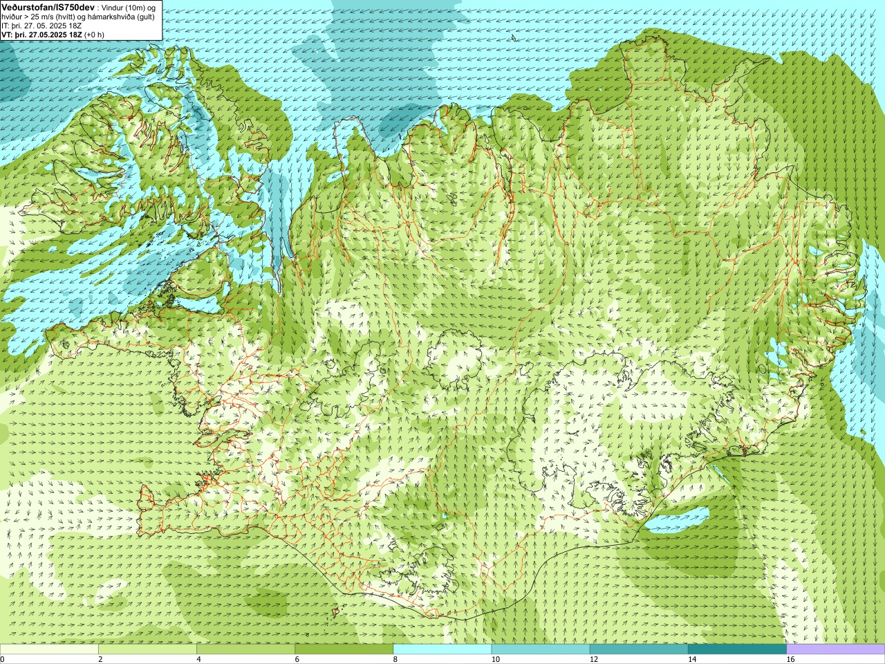Click the 'hviður > 25 m/s (hvítt)' legend line

coord(80,17)
